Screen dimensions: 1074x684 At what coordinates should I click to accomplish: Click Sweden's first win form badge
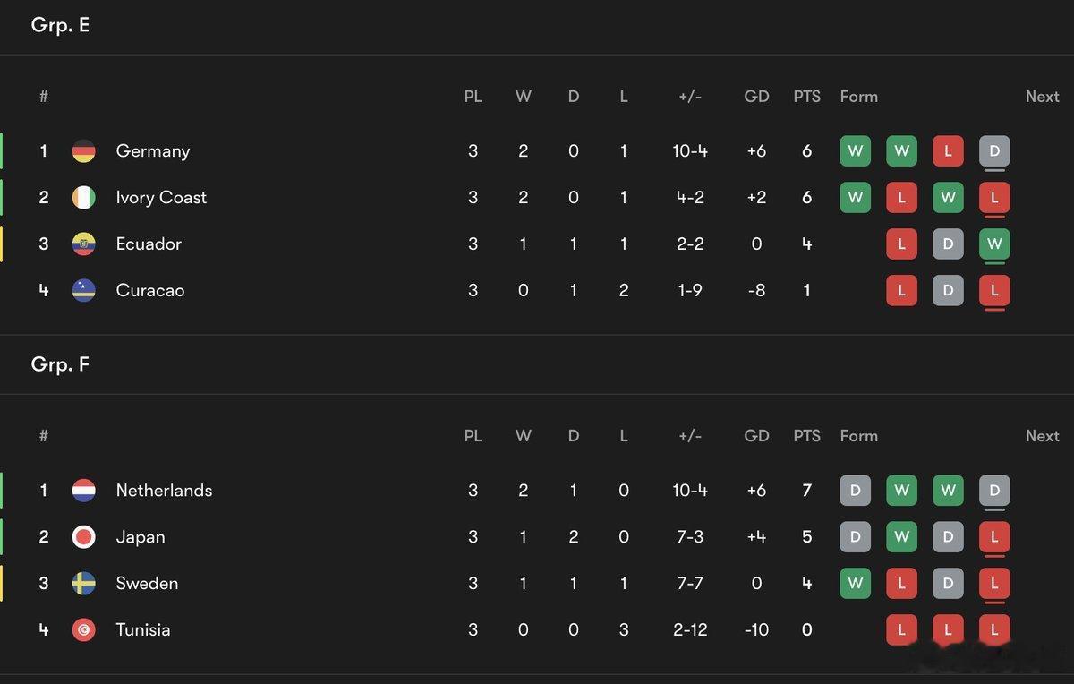point(855,584)
